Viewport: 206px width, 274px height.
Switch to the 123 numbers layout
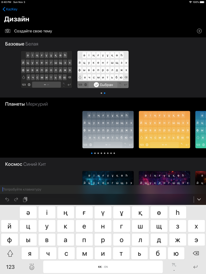10,267
